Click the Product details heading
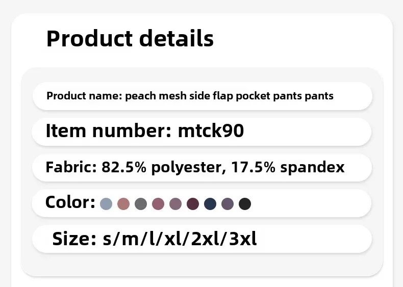This screenshot has width=403, height=287. [x=130, y=39]
